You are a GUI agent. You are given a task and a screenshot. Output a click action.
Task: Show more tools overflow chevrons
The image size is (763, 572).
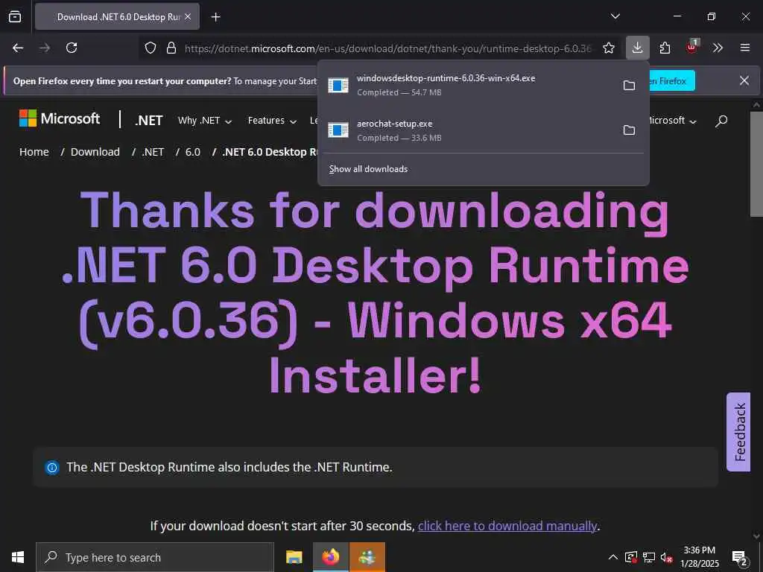(718, 48)
